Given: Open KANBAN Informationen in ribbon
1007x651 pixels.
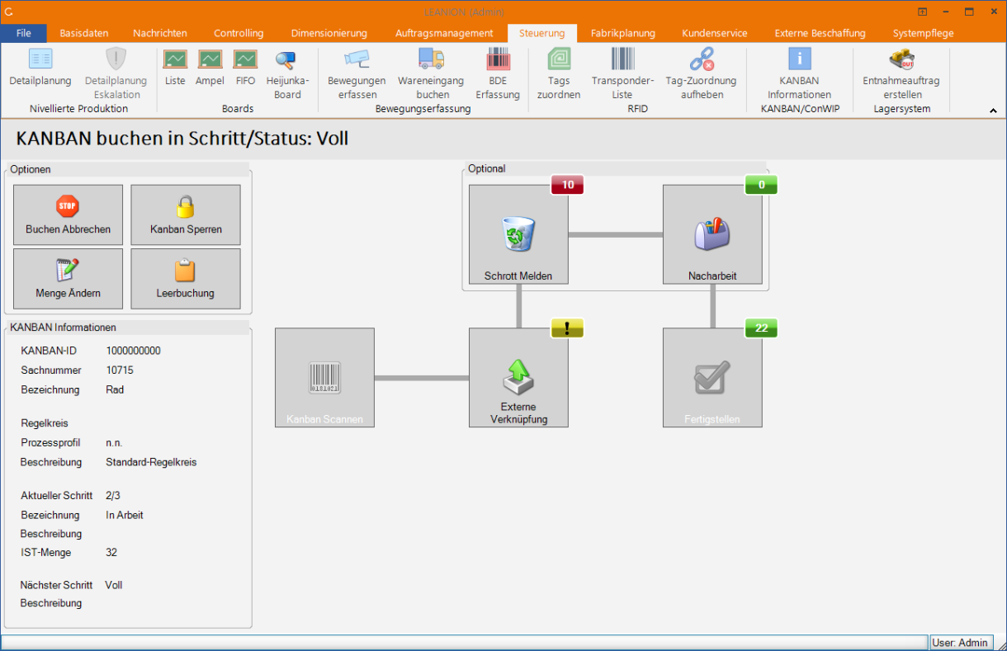Looking at the screenshot, I should 799,60.
